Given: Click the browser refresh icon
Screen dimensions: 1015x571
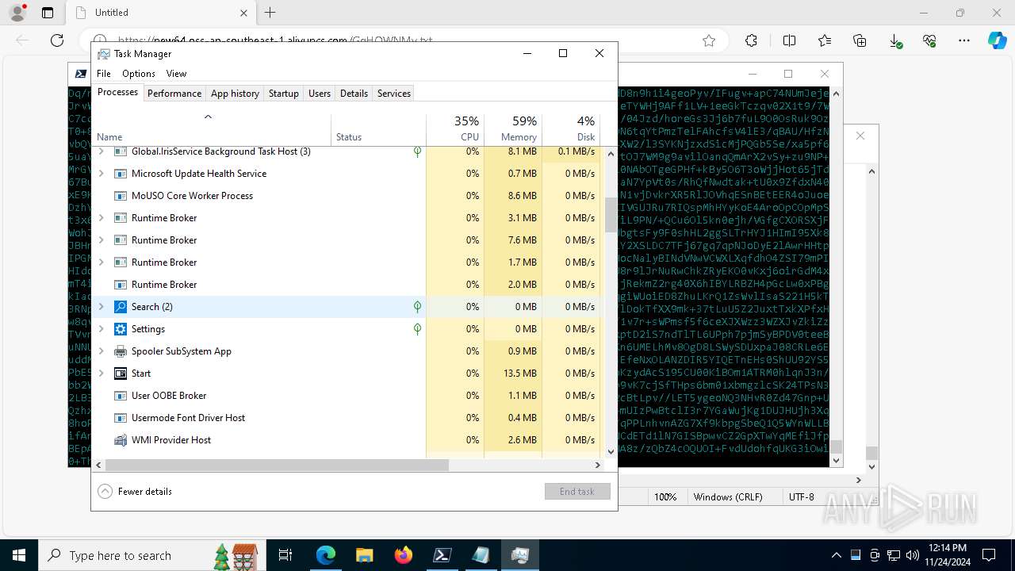Looking at the screenshot, I should [x=57, y=40].
